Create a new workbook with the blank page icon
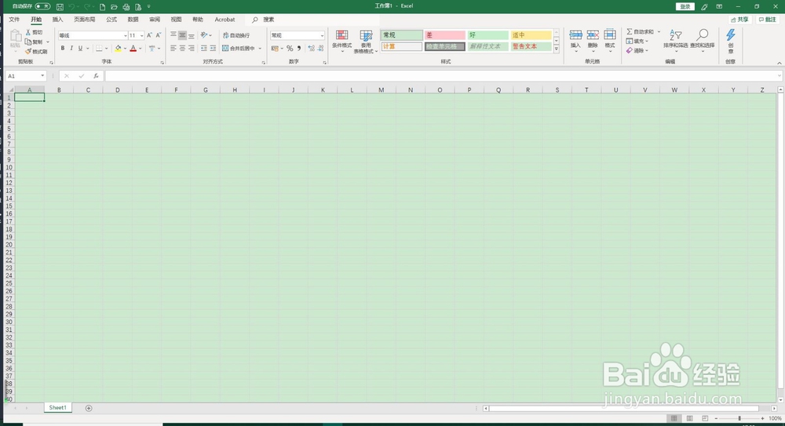The image size is (785, 426). [x=102, y=7]
